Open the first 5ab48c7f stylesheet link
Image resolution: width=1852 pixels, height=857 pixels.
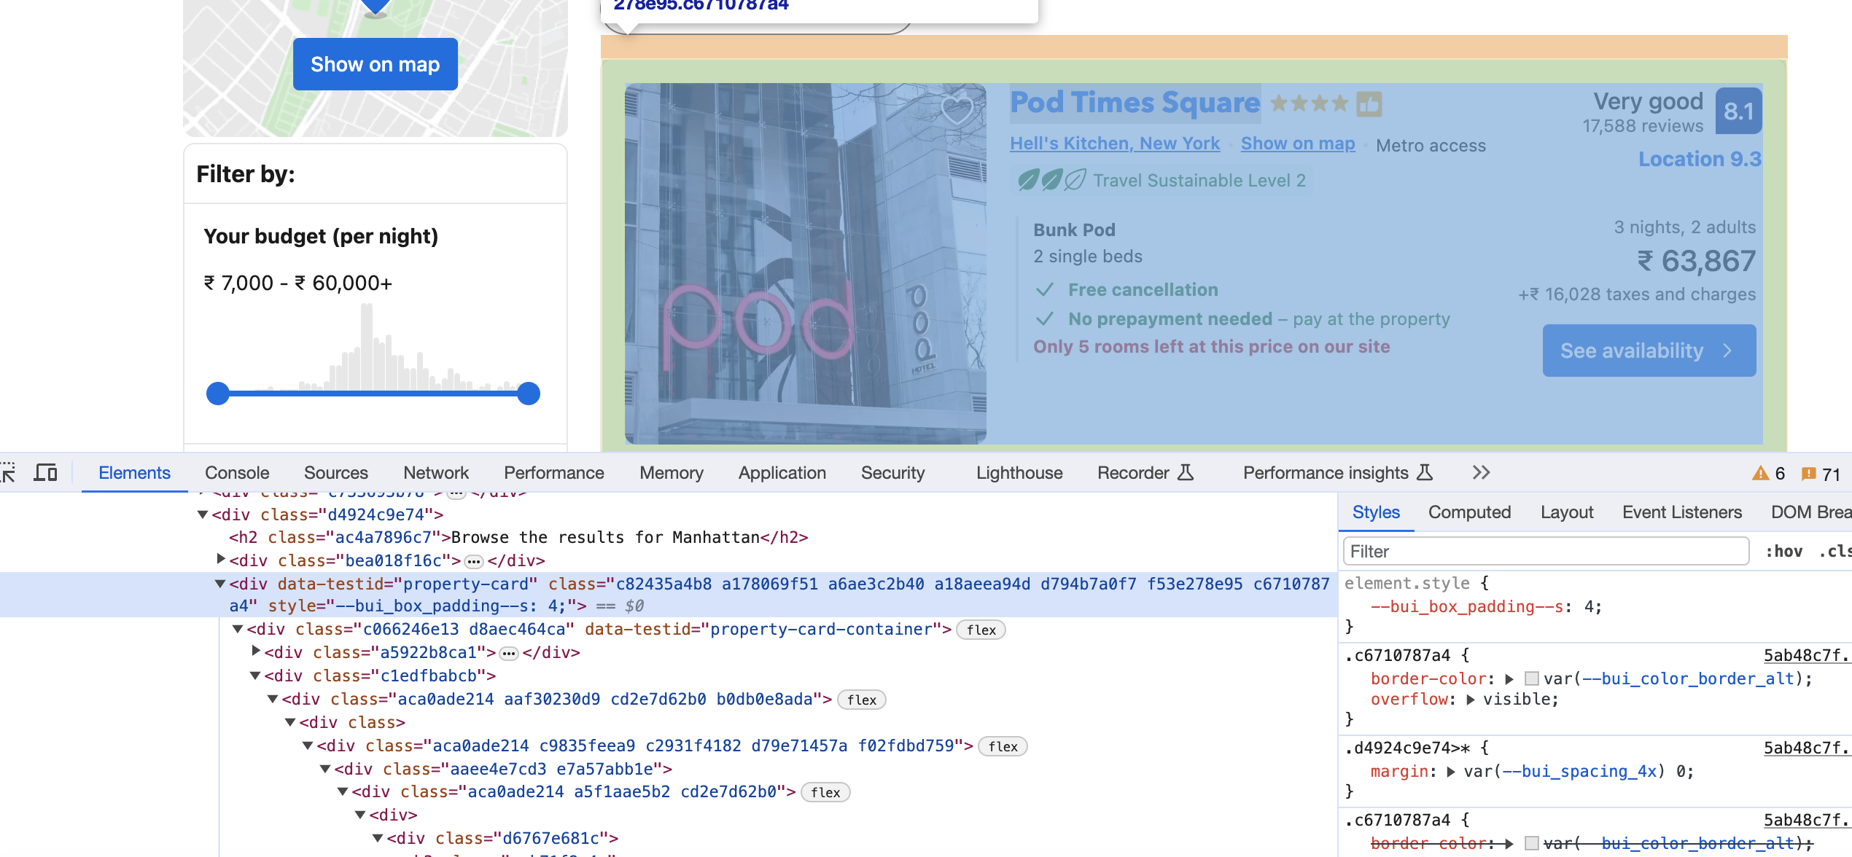(1807, 655)
